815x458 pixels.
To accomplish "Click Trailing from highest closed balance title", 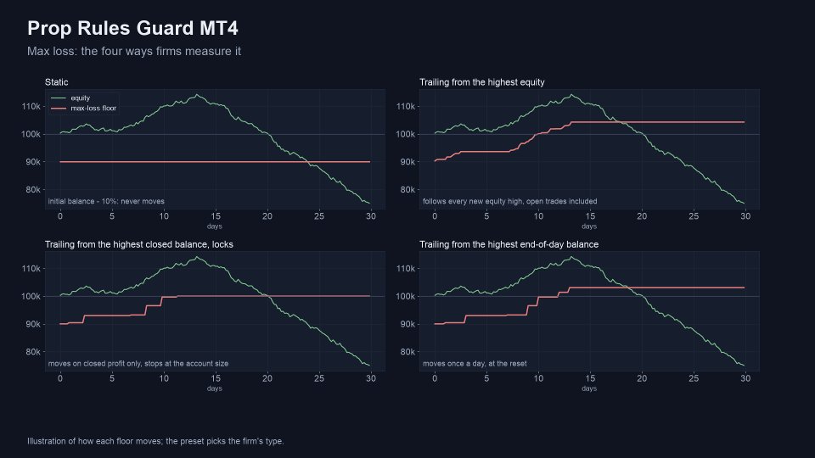I will point(138,244).
